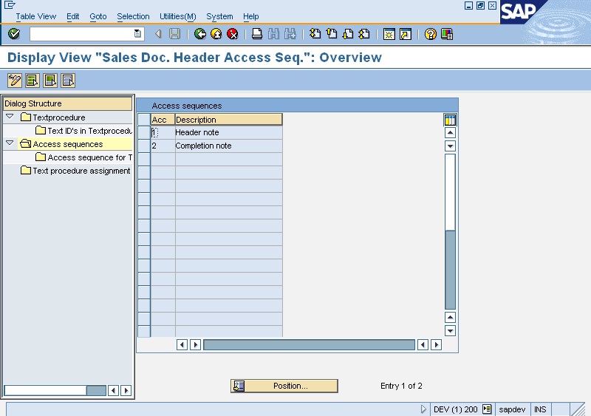Click the Find binoculars icon
The image size is (591, 416).
[x=273, y=34]
